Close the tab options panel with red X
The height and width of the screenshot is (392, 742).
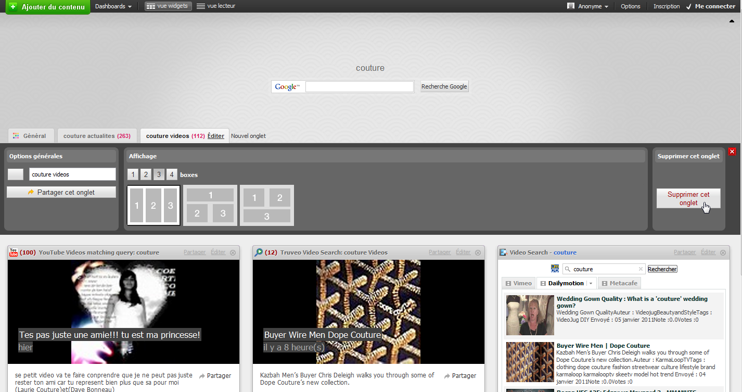732,151
